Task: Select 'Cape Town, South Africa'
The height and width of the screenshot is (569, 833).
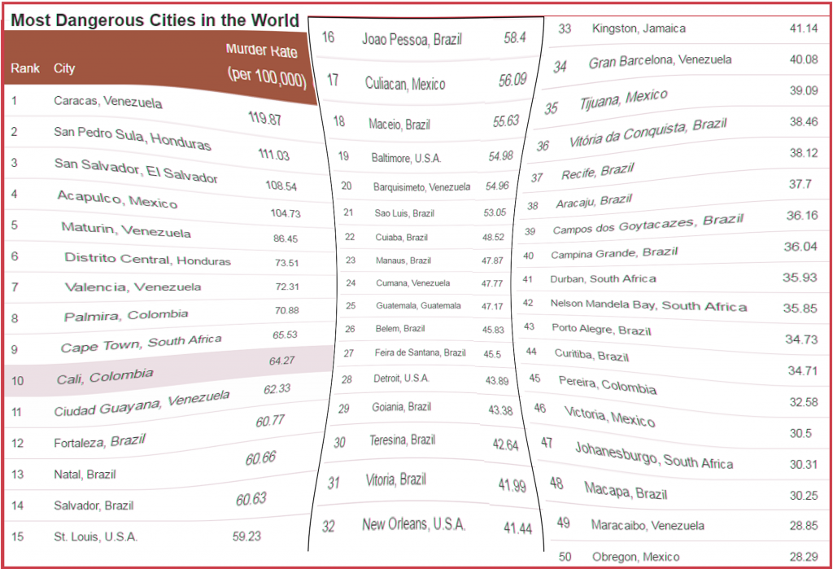Action: point(141,344)
